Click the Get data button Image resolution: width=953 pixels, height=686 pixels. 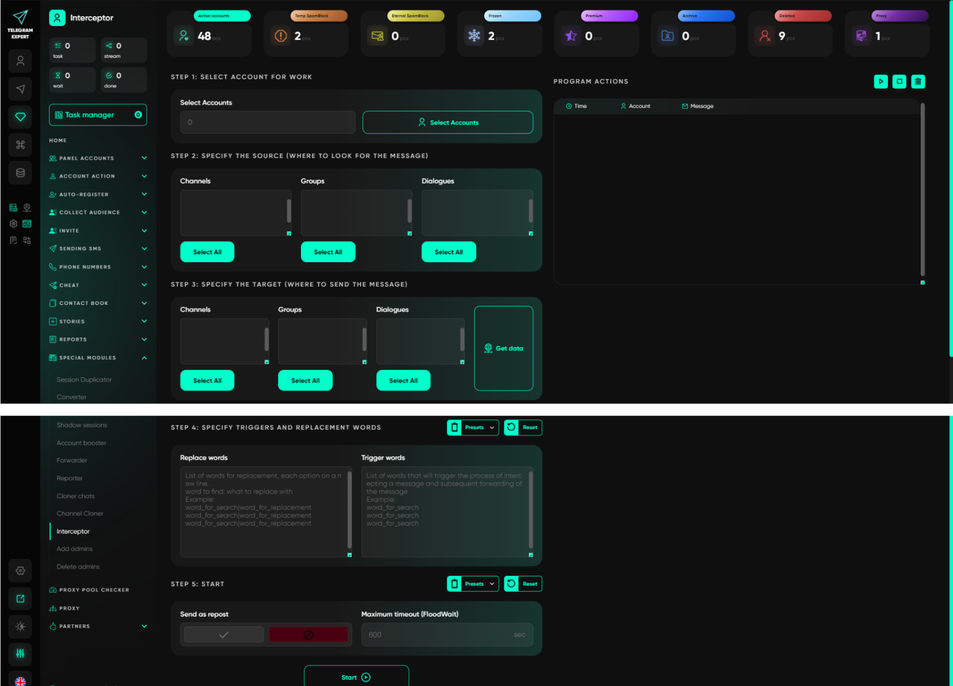coord(503,348)
